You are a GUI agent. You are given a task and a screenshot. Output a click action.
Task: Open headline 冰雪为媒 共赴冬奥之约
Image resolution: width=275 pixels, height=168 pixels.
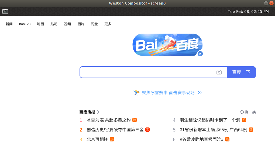109,120
